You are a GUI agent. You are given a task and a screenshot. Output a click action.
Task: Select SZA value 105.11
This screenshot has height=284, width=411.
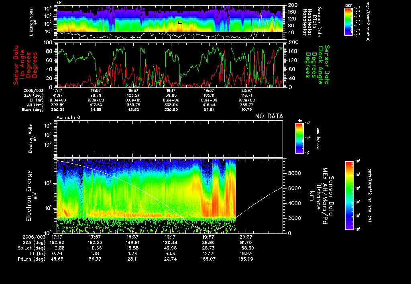[209, 95]
